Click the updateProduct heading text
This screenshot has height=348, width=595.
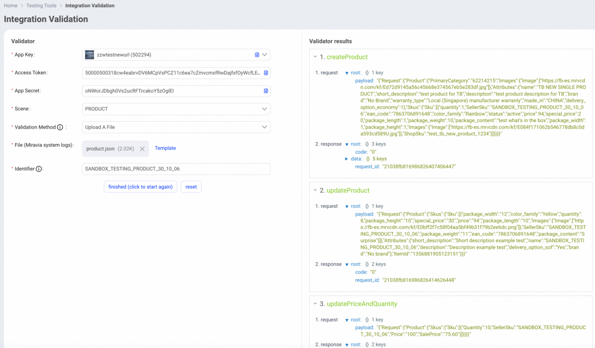(x=348, y=190)
